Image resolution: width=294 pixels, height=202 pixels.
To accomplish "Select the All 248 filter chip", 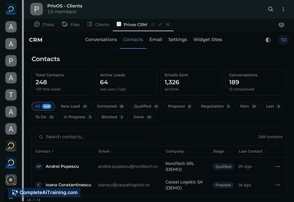I will [x=43, y=106].
